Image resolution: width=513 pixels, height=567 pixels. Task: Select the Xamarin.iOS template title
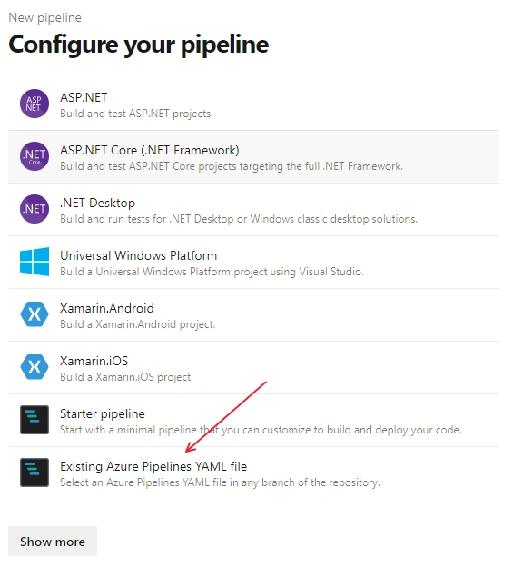click(x=94, y=361)
